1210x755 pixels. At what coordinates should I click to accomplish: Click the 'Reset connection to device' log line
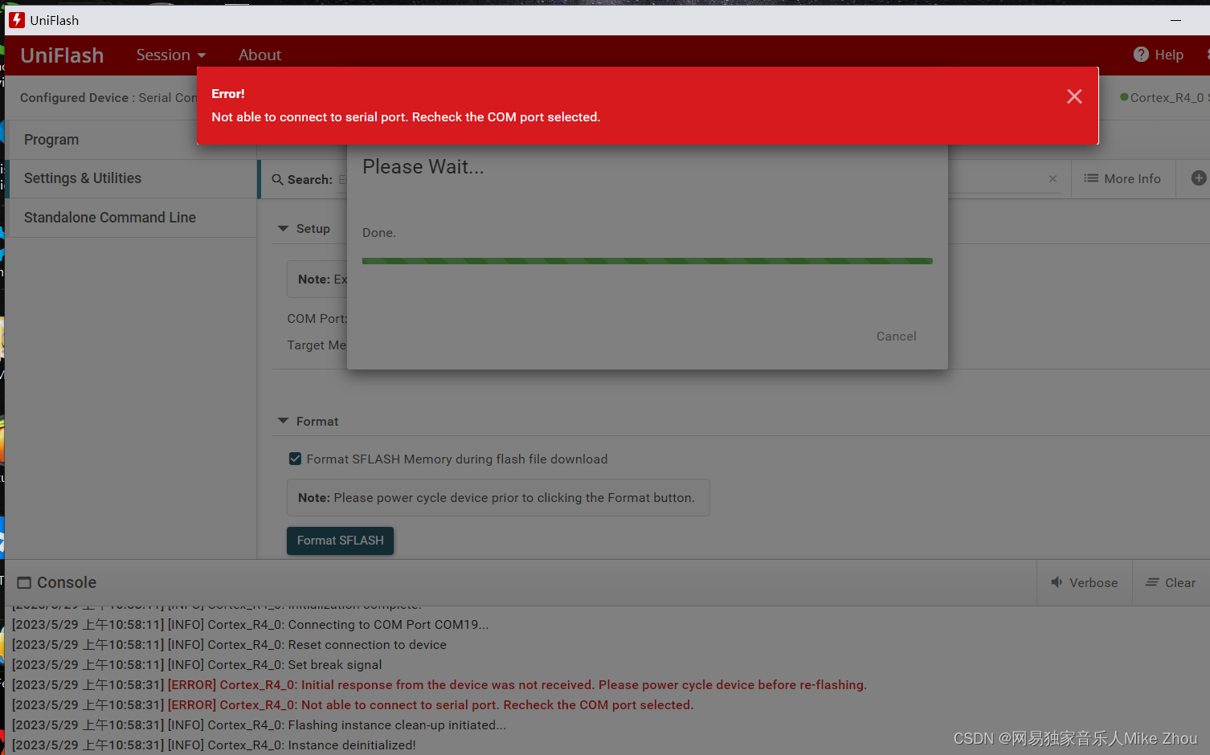(229, 645)
